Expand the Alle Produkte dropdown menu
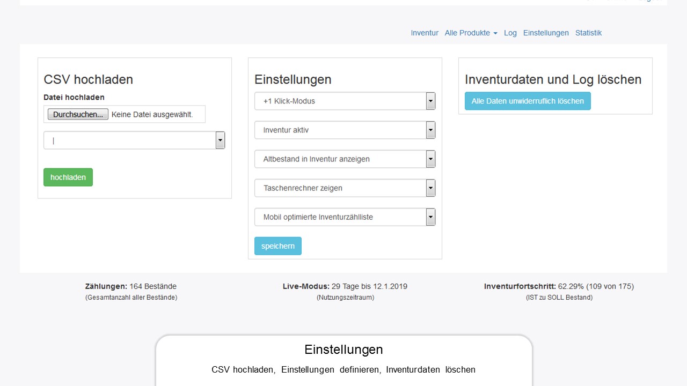The width and height of the screenshot is (687, 386). tap(470, 33)
